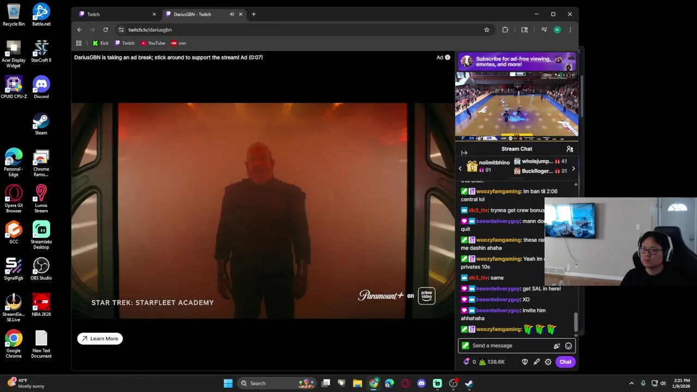Launch SignalRgb desktop shortcut
This screenshot has height=392, width=697.
pyautogui.click(x=14, y=269)
